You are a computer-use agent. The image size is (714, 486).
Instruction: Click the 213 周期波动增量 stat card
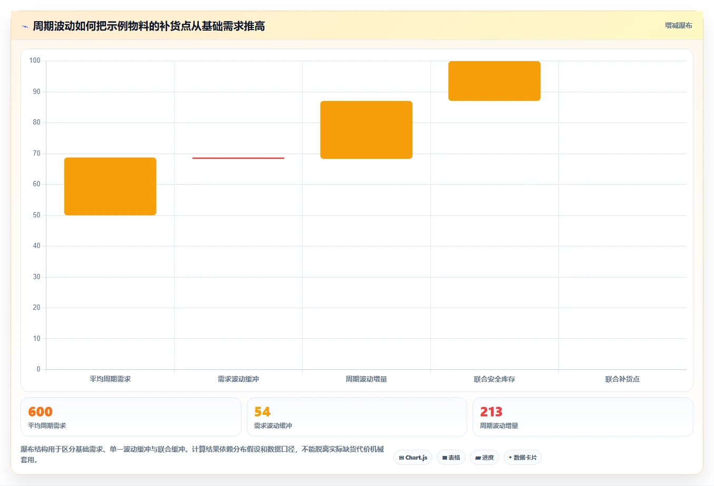[x=583, y=417]
